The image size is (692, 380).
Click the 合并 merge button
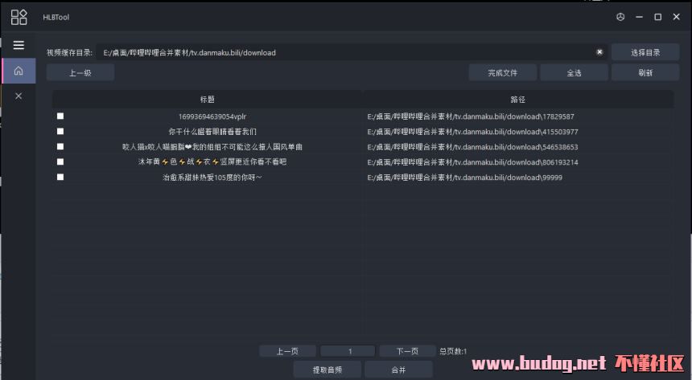(x=398, y=370)
